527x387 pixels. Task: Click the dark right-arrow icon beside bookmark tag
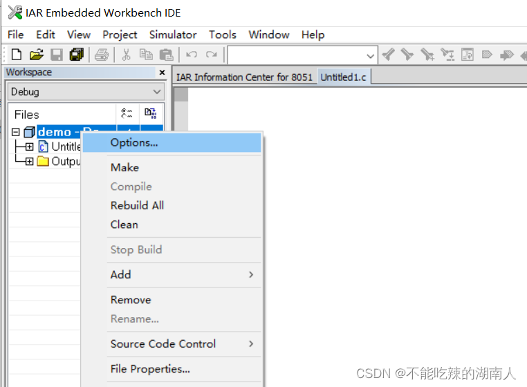[x=507, y=55]
